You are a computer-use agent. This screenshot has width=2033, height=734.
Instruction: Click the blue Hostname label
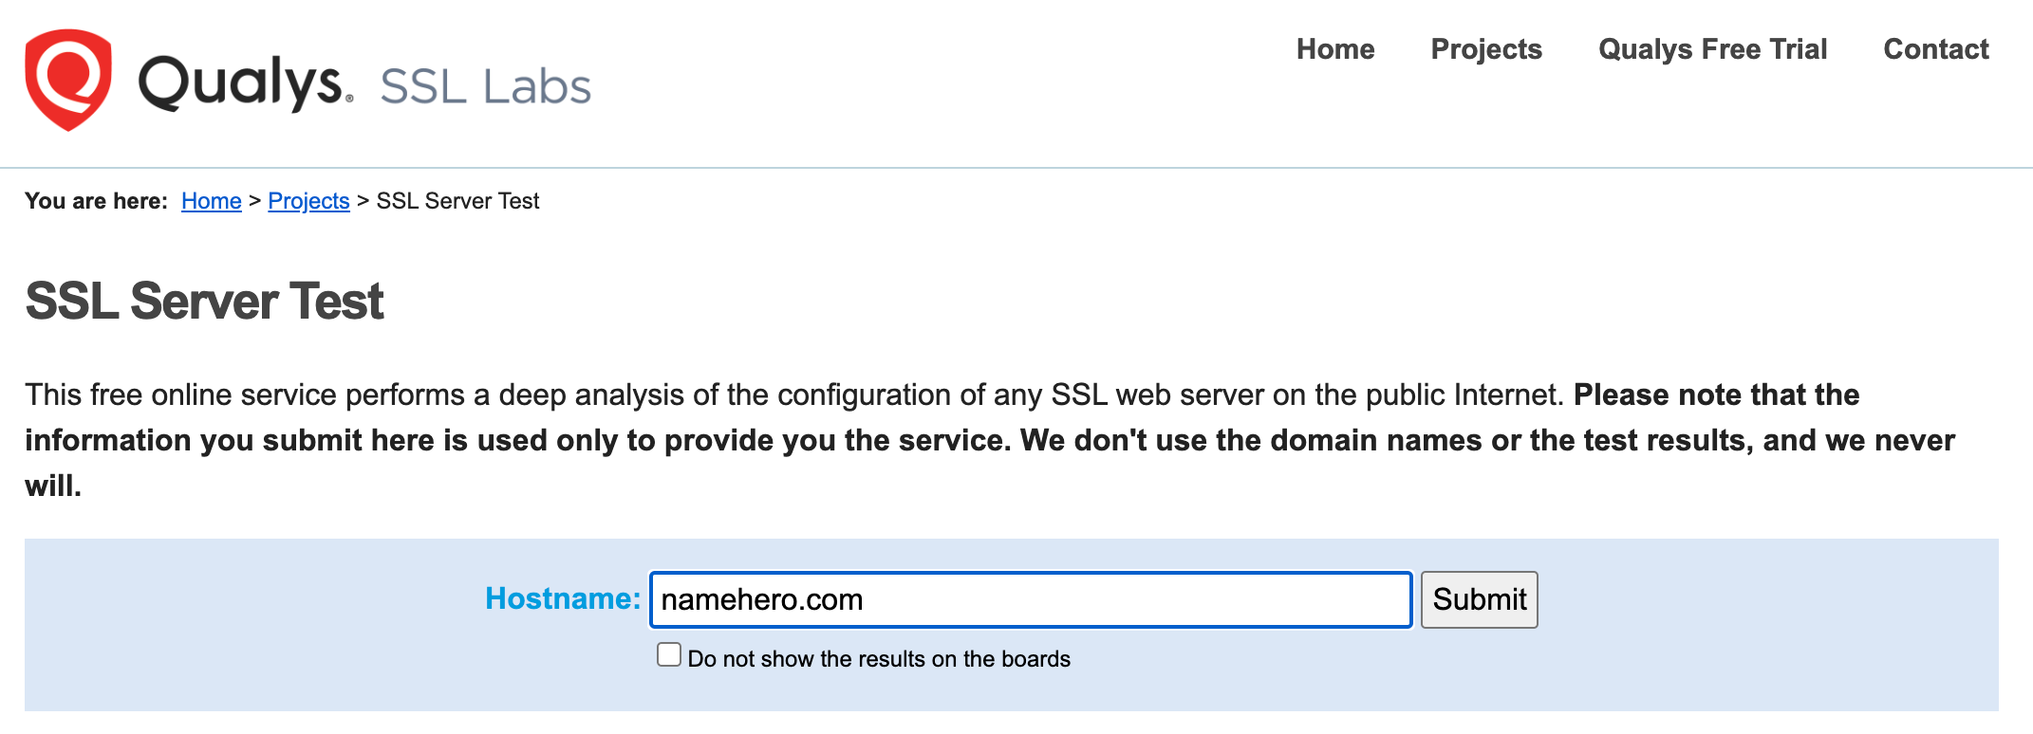point(563,598)
